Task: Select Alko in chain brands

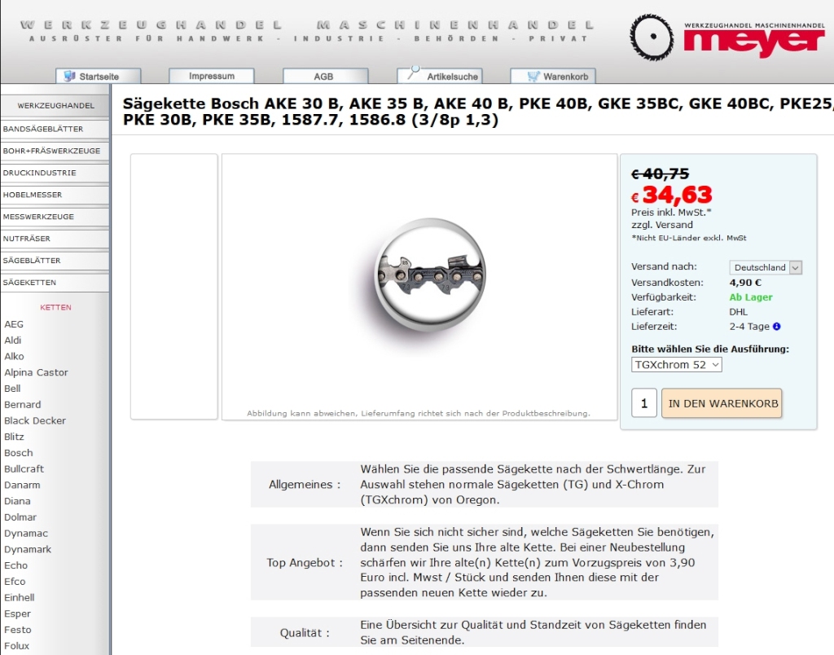Action: click(x=14, y=356)
